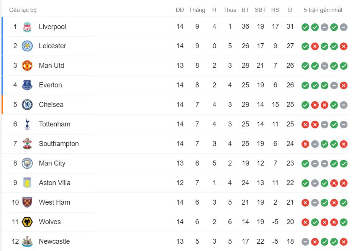Click Man City's first green win indicator

tap(305, 164)
